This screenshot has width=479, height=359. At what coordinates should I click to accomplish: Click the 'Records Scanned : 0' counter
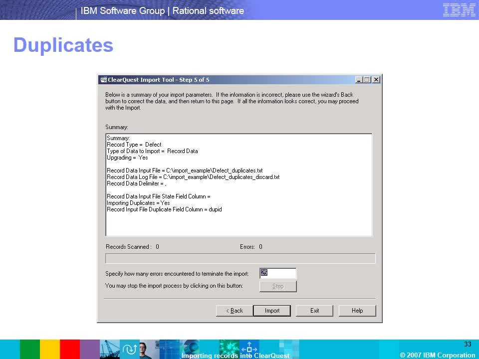click(132, 247)
